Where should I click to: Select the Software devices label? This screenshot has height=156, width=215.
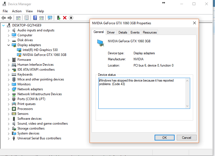pos(30,119)
